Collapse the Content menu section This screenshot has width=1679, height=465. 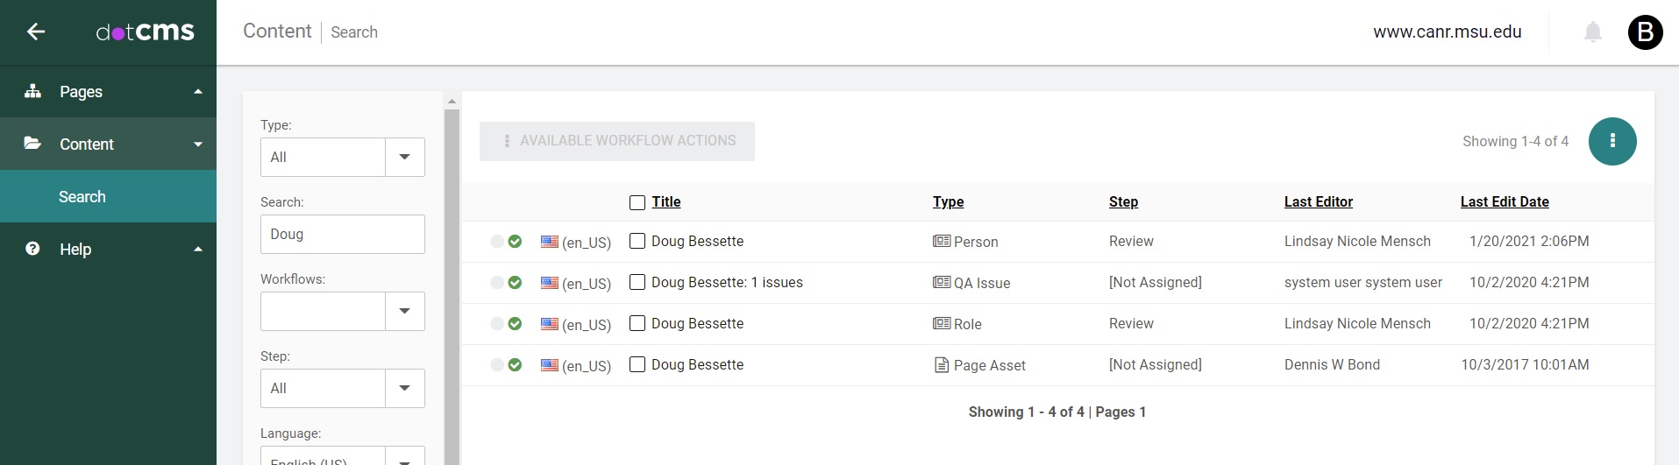198,144
